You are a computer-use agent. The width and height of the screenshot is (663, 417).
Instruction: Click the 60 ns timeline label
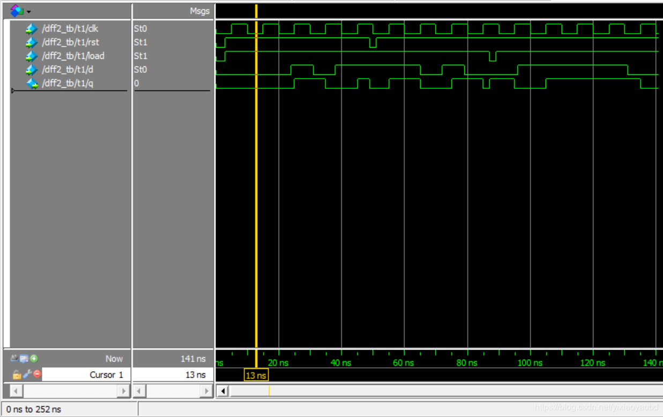click(x=404, y=363)
